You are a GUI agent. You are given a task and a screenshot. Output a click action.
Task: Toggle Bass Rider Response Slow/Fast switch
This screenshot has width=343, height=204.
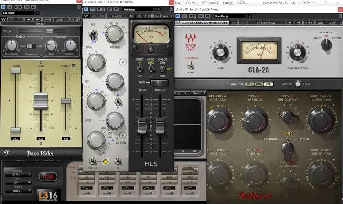coord(31,46)
